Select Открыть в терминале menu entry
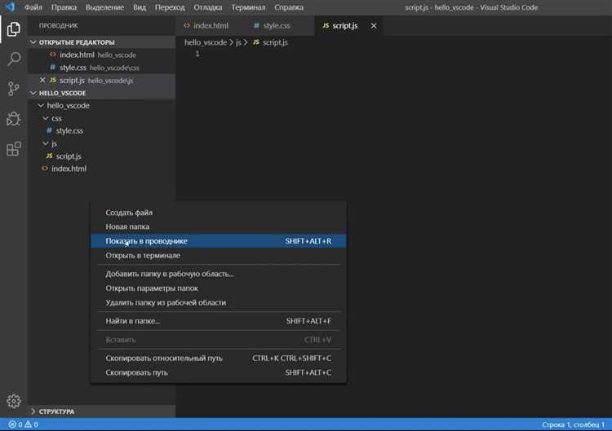The height and width of the screenshot is (431, 612). click(x=218, y=255)
